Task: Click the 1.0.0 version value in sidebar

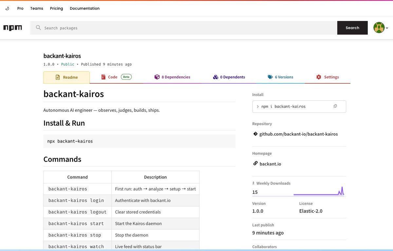Action: (x=258, y=211)
